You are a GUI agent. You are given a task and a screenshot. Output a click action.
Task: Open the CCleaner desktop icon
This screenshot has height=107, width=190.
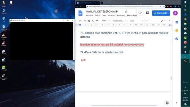click(4, 44)
